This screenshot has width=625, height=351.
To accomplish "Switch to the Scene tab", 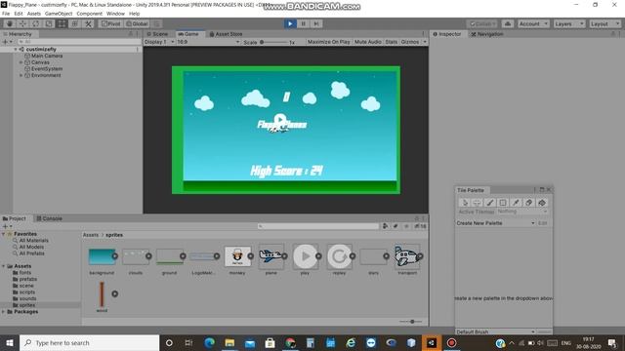I will 157,34.
